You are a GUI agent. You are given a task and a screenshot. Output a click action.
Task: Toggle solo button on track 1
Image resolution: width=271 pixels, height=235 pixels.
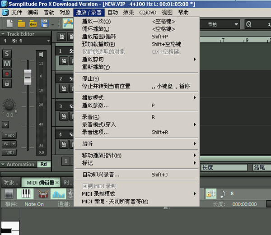tap(64, 61)
